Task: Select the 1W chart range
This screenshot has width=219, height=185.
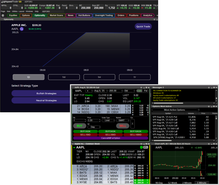Action: tap(64, 77)
